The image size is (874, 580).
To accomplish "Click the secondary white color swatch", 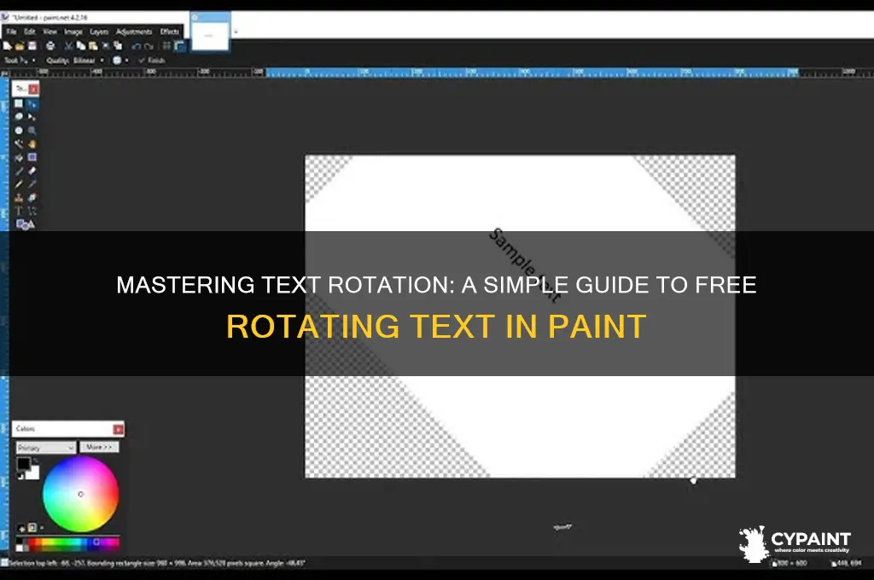I will (34, 474).
